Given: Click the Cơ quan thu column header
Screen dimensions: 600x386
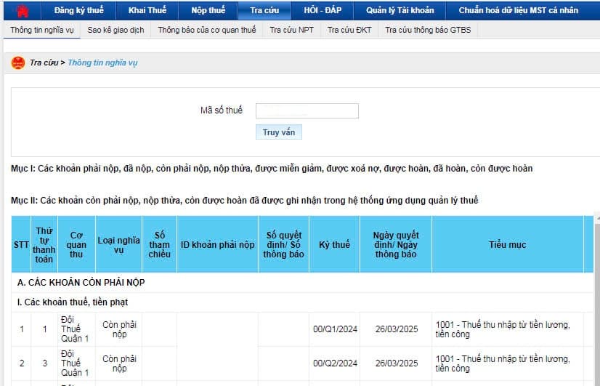Looking at the screenshot, I should coord(76,245).
